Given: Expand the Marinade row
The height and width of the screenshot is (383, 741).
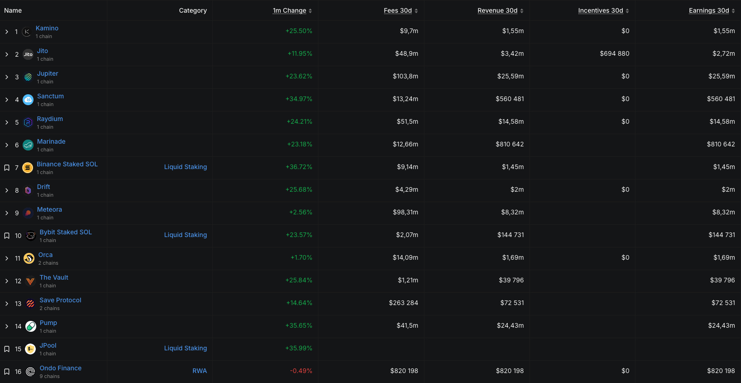Looking at the screenshot, I should [x=7, y=145].
